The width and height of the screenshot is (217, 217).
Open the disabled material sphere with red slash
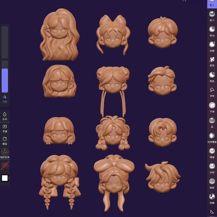[x=5, y=166]
